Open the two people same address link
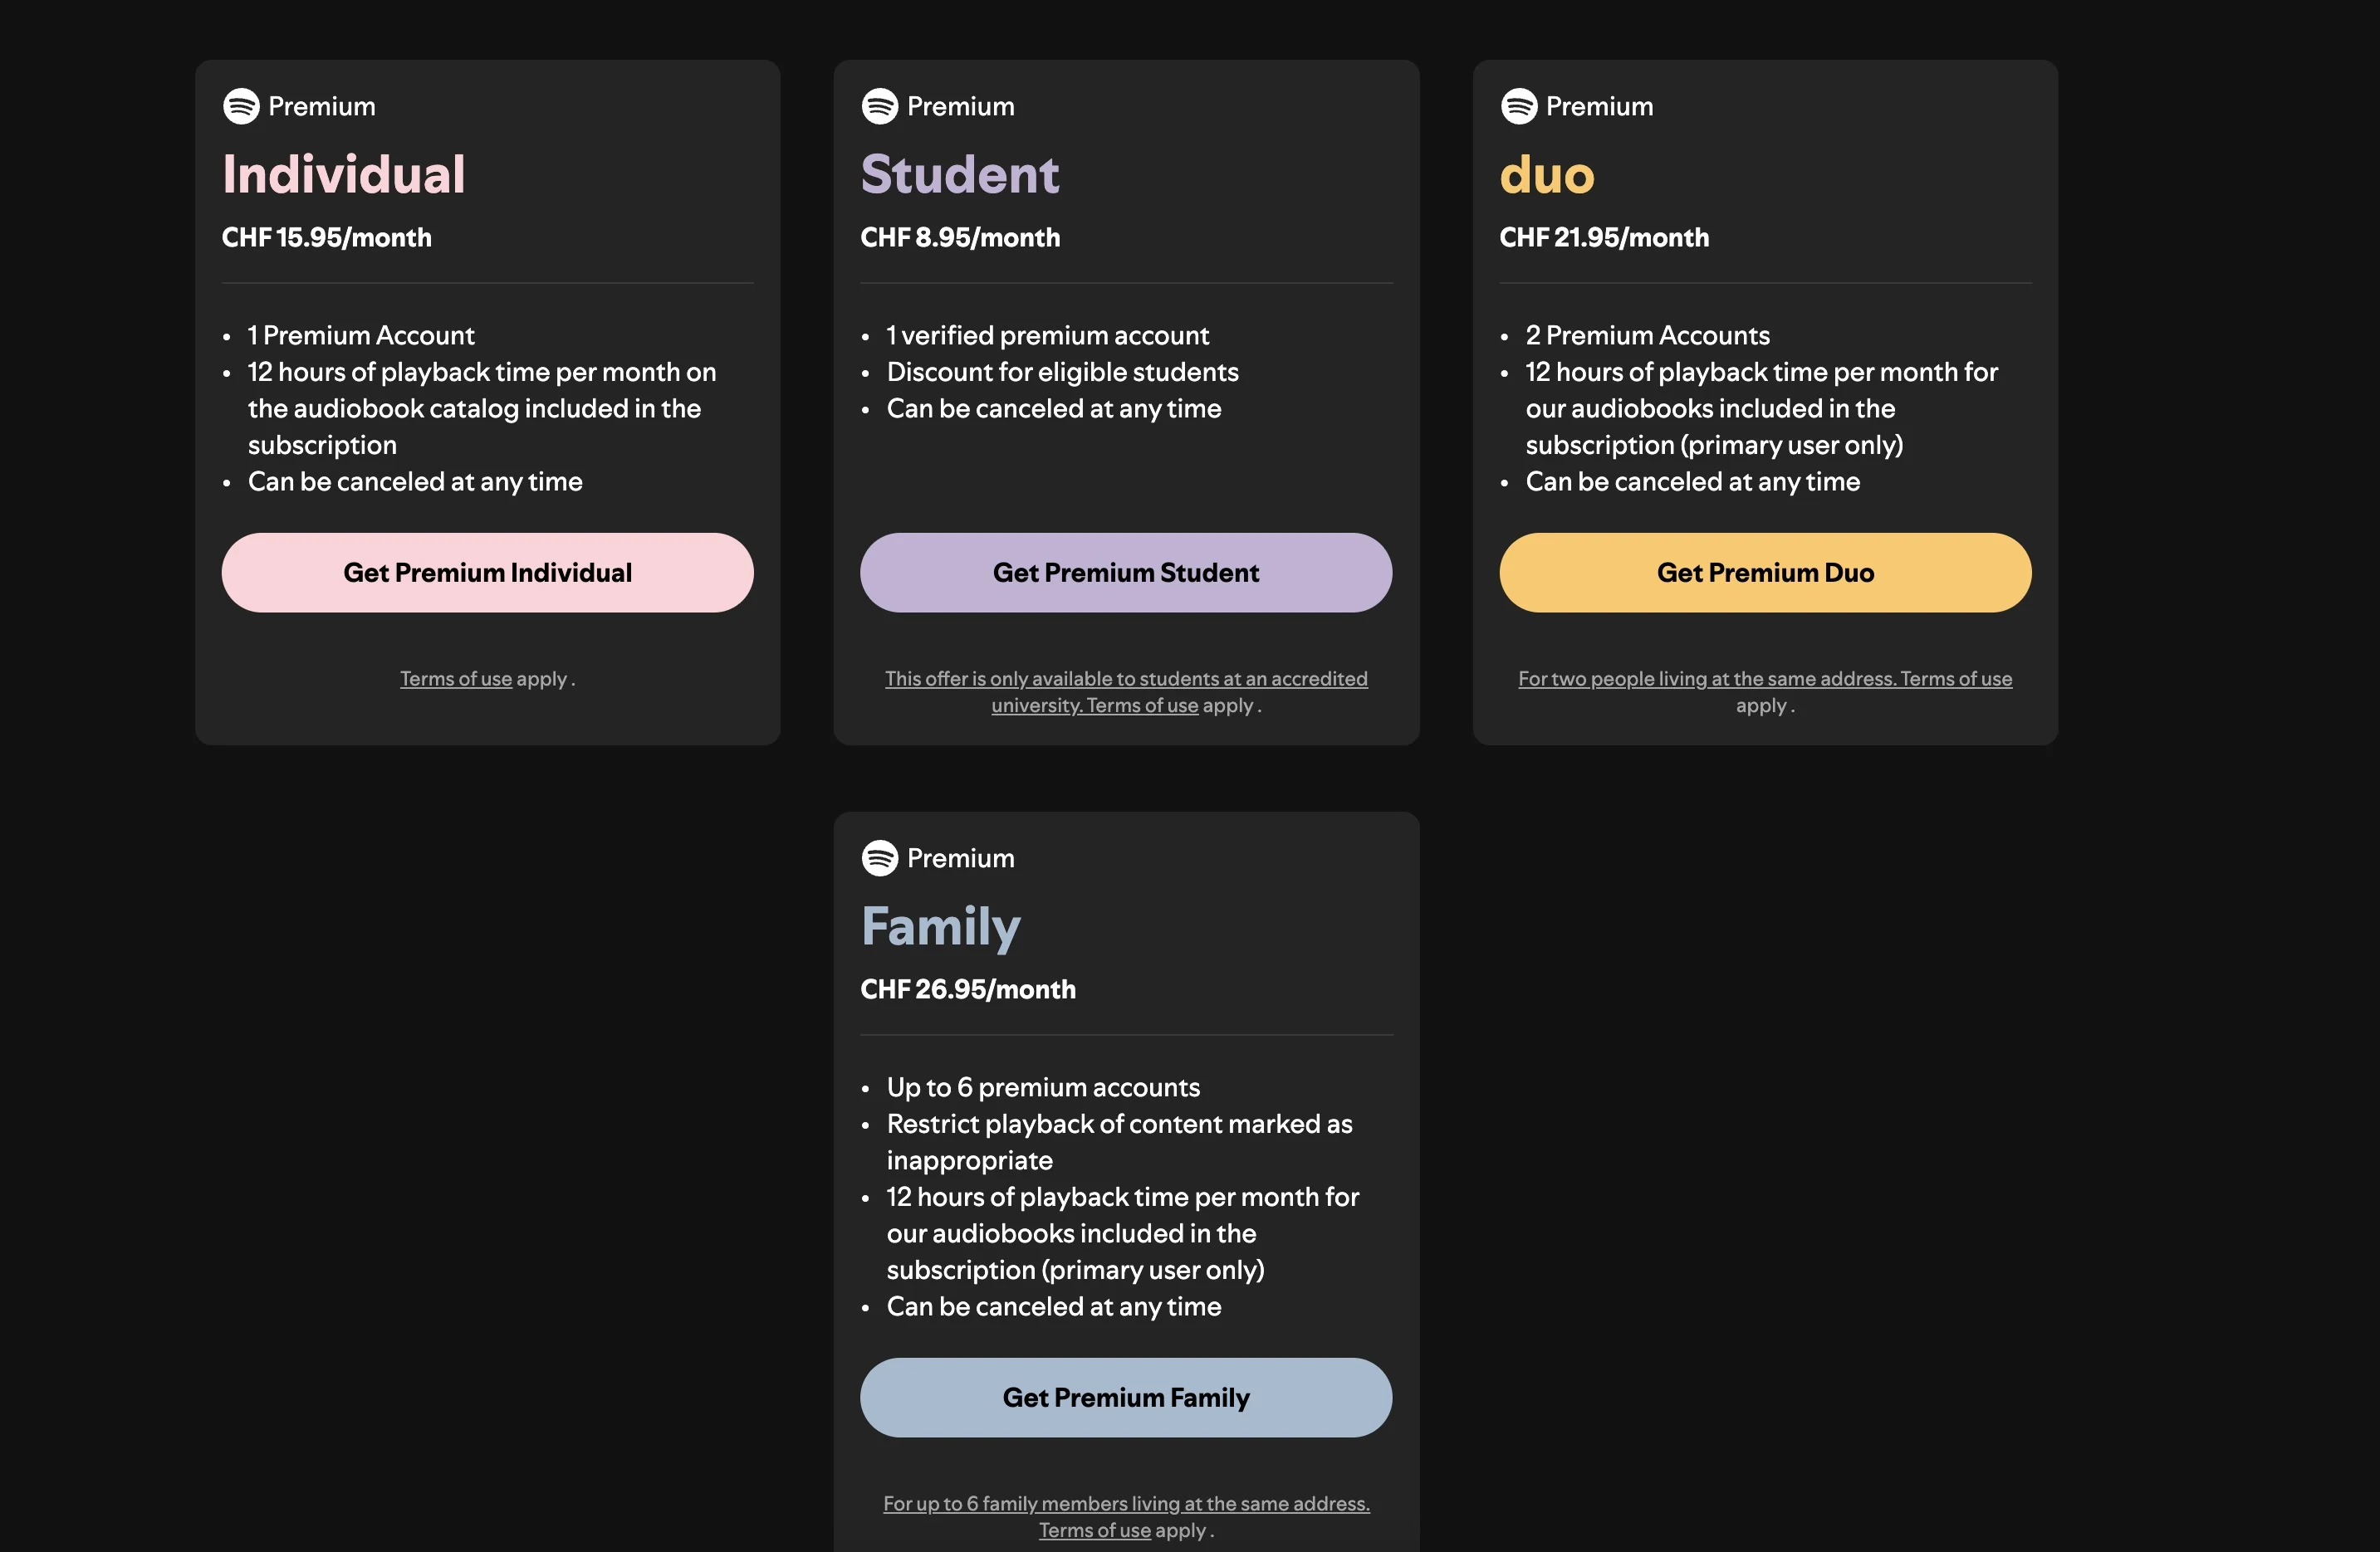This screenshot has width=2380, height=1552. [1706, 679]
